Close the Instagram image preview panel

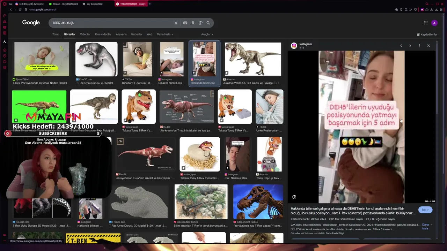(x=428, y=46)
